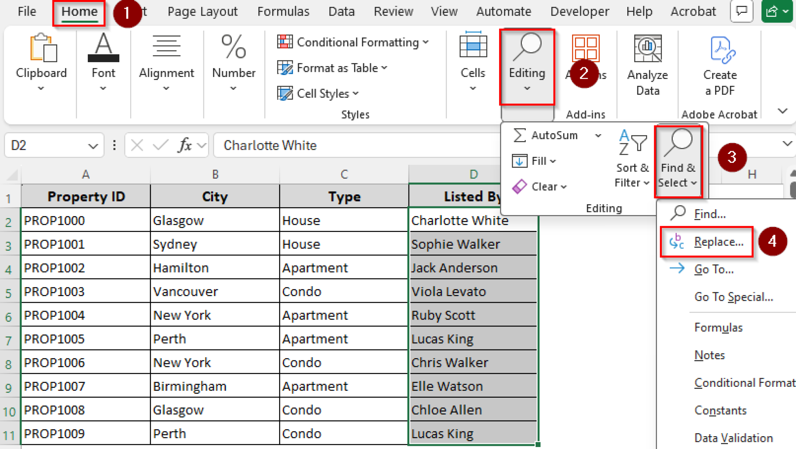Expand the Name Box dropdown showing D2

click(x=93, y=145)
